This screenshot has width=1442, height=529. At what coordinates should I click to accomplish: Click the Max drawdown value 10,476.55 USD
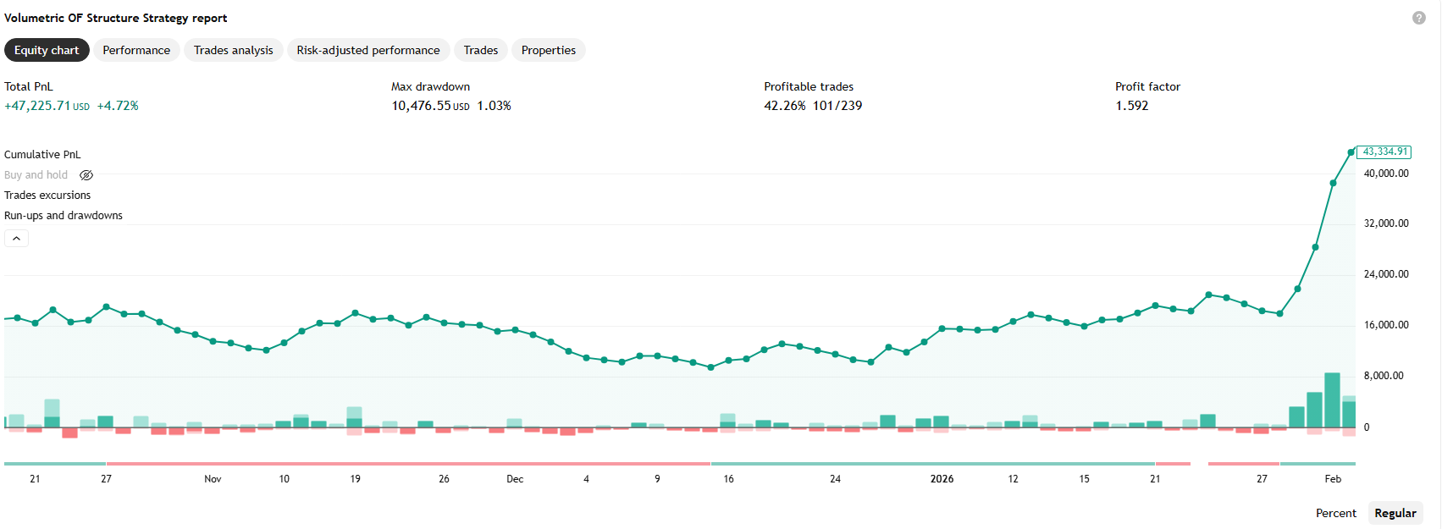430,106
